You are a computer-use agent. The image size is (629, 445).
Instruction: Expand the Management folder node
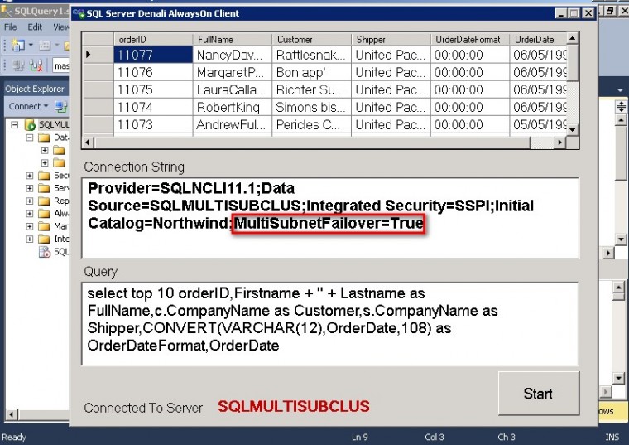(30, 226)
